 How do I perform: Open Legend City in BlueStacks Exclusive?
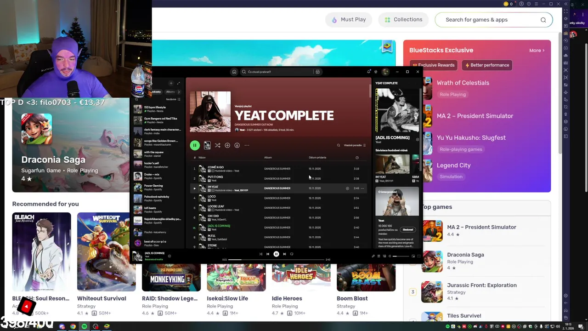[453, 165]
